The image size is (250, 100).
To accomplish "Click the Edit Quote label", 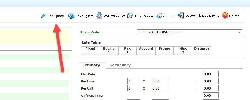I will pyautogui.click(x=56, y=16).
